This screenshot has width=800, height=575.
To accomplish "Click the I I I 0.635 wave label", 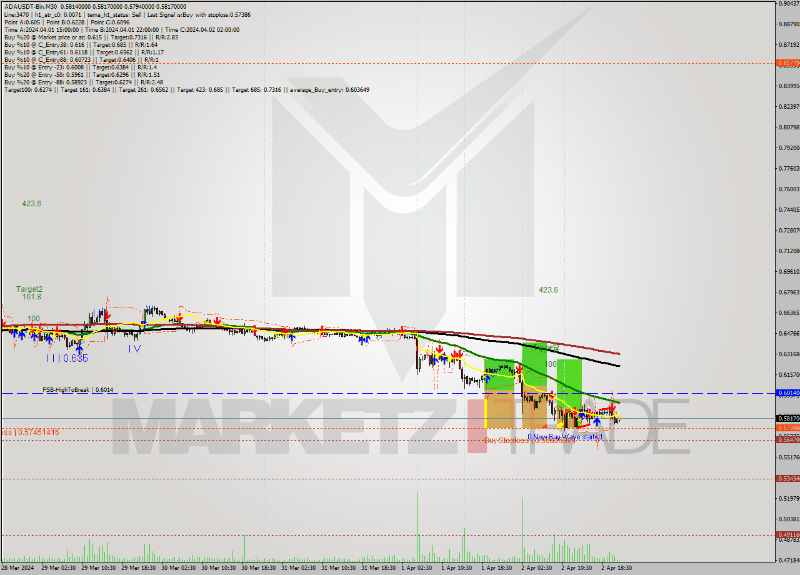I will click(67, 359).
